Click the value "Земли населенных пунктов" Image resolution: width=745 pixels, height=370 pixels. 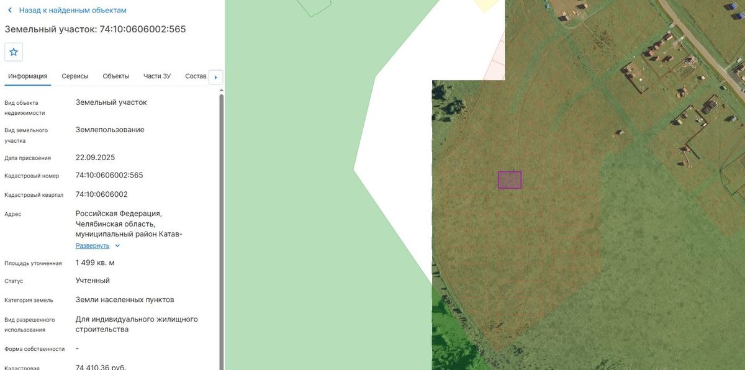pyautogui.click(x=125, y=300)
